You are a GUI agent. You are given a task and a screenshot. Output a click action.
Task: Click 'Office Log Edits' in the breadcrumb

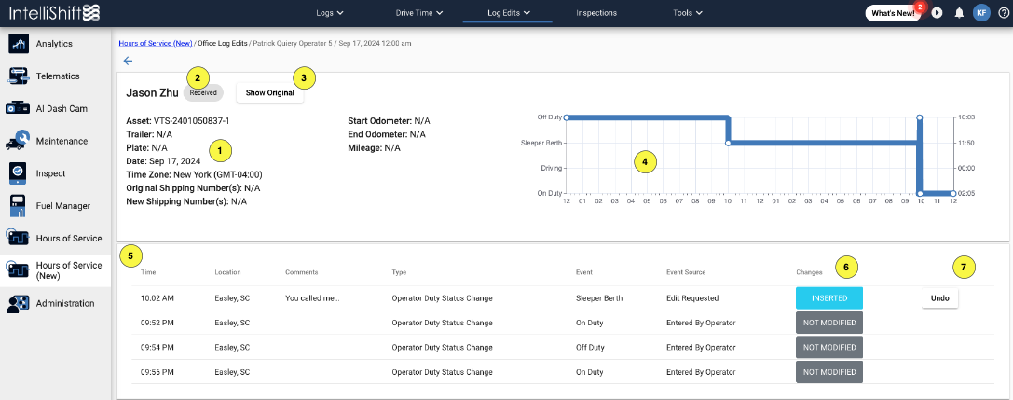pos(222,43)
